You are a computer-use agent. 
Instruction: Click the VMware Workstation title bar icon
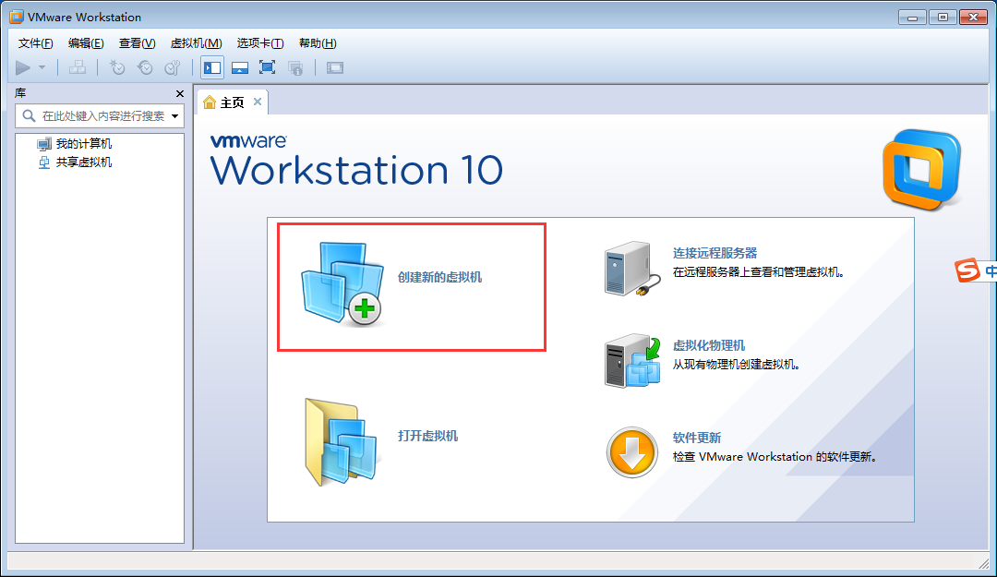point(17,17)
